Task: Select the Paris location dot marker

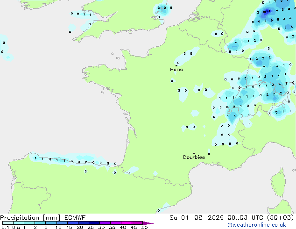Action: 176,65
